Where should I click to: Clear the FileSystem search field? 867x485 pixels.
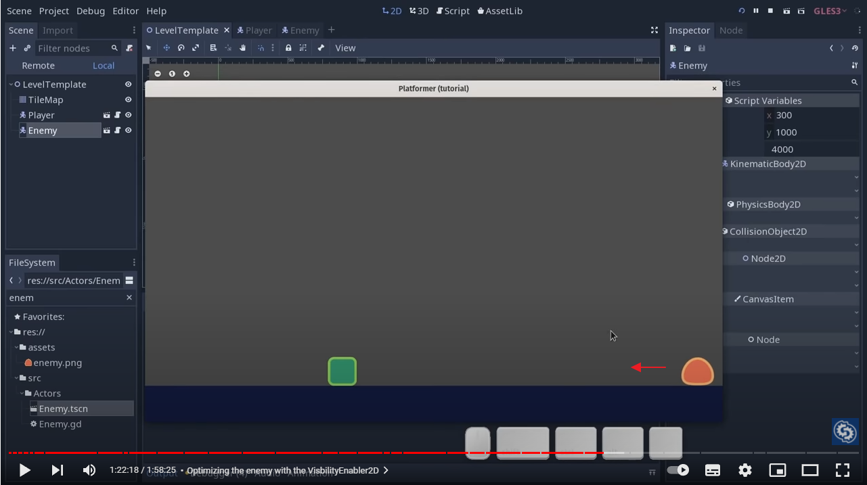click(129, 298)
